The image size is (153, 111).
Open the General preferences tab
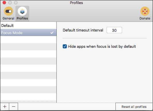coord(8,13)
